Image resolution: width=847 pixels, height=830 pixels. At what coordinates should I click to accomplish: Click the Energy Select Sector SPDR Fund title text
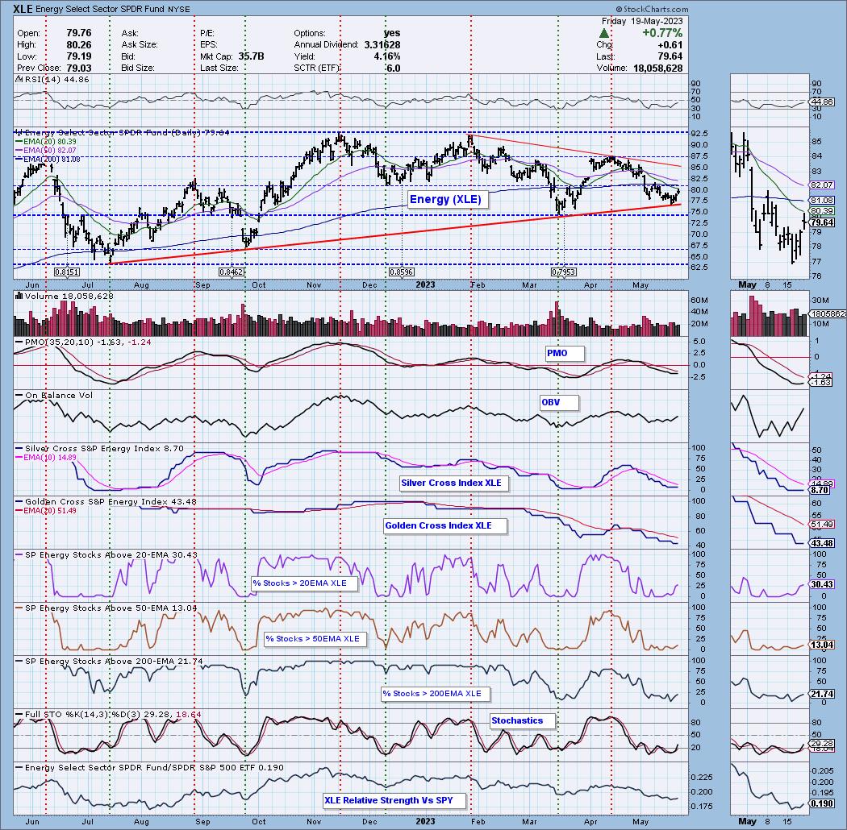coord(99,9)
